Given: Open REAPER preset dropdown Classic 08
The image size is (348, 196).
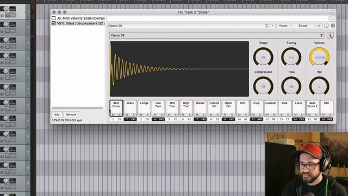Looking at the screenshot, I should (188, 26).
